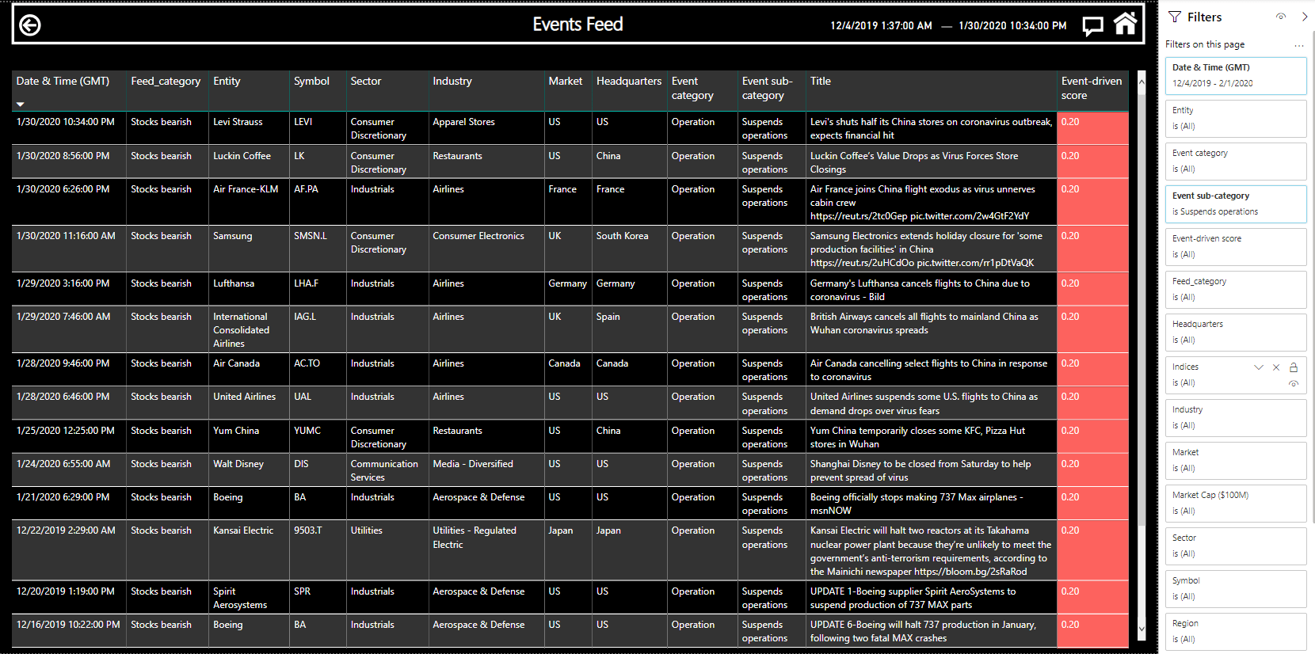Click red score cell for Walt Disney
Image resolution: width=1315 pixels, height=654 pixels.
1092,470
